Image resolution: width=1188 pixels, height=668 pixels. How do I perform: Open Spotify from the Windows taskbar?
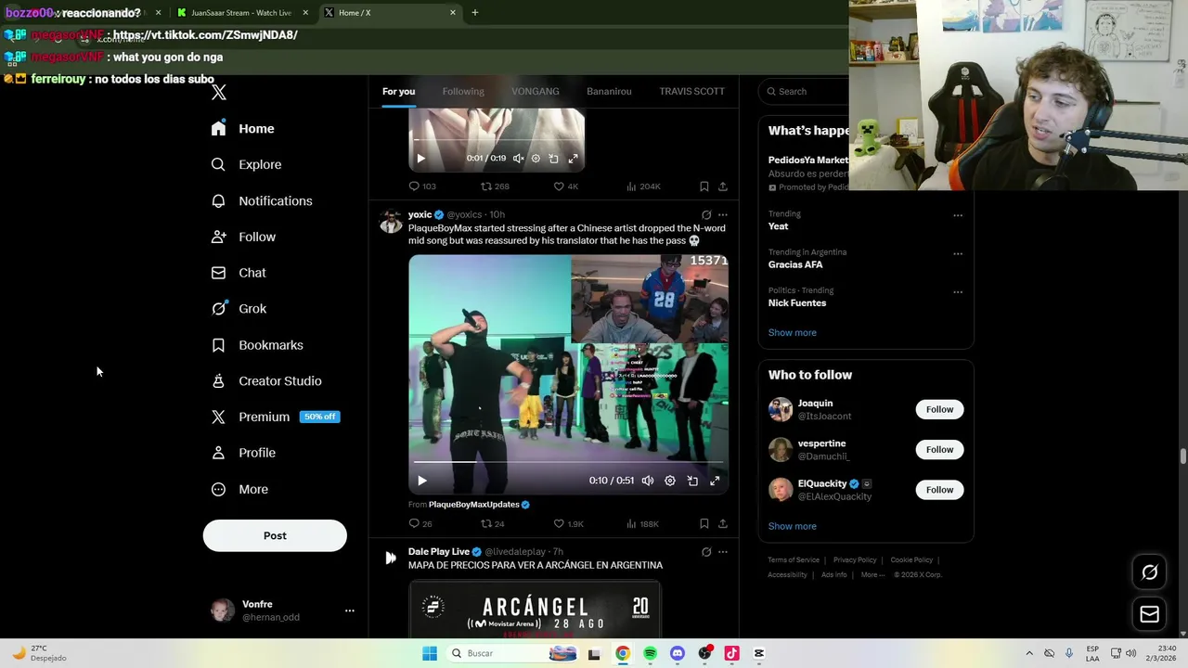pos(650,653)
